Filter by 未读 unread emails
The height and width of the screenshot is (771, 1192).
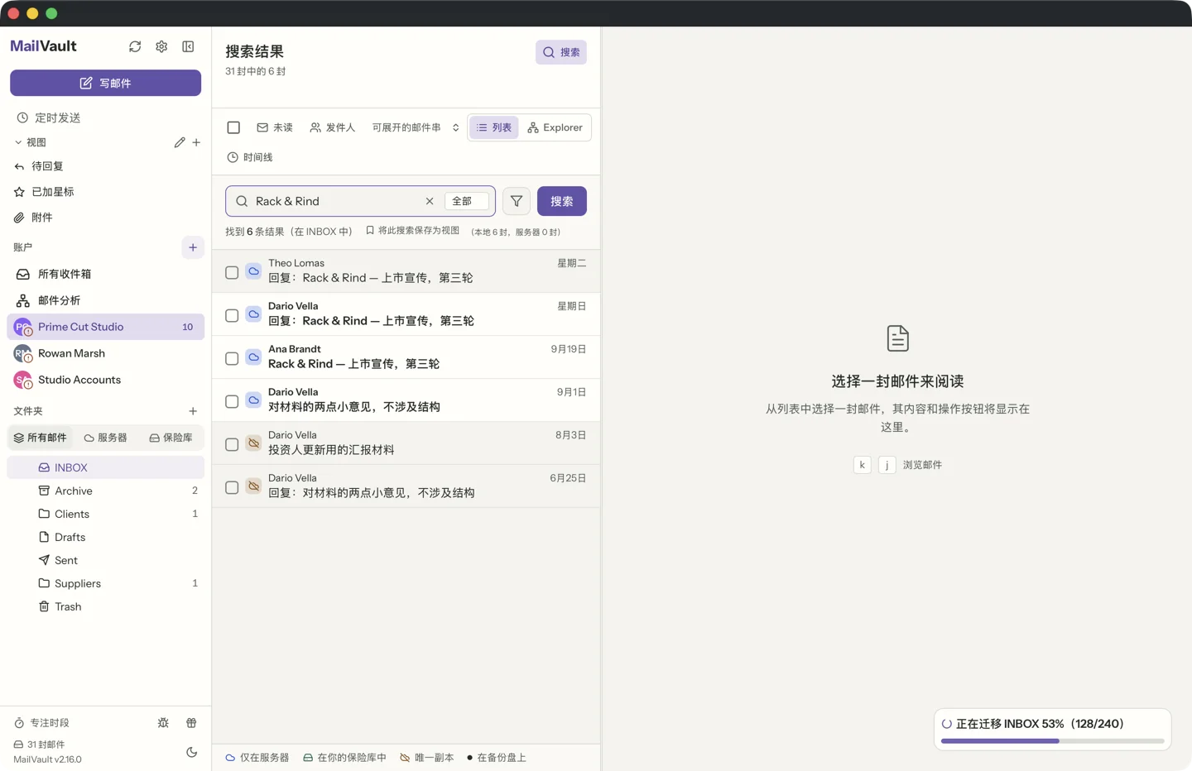click(x=275, y=127)
